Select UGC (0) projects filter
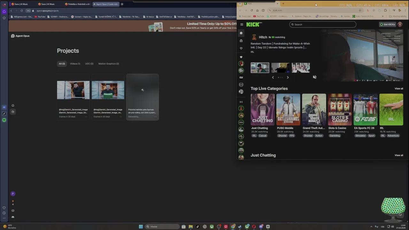Viewport: 409px width, 230px height. coord(89,64)
